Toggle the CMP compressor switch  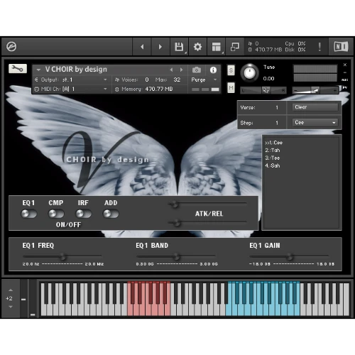tap(56, 214)
